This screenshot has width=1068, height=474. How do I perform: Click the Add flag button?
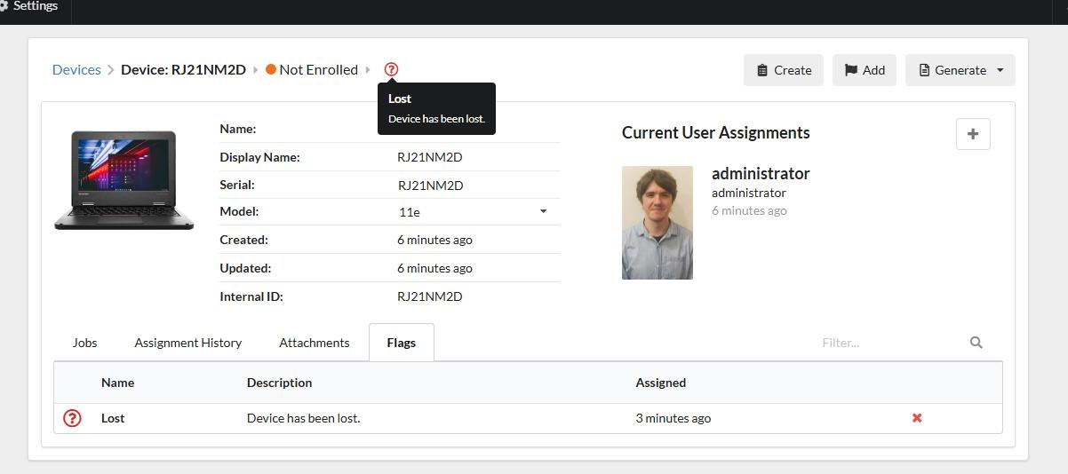coord(865,70)
